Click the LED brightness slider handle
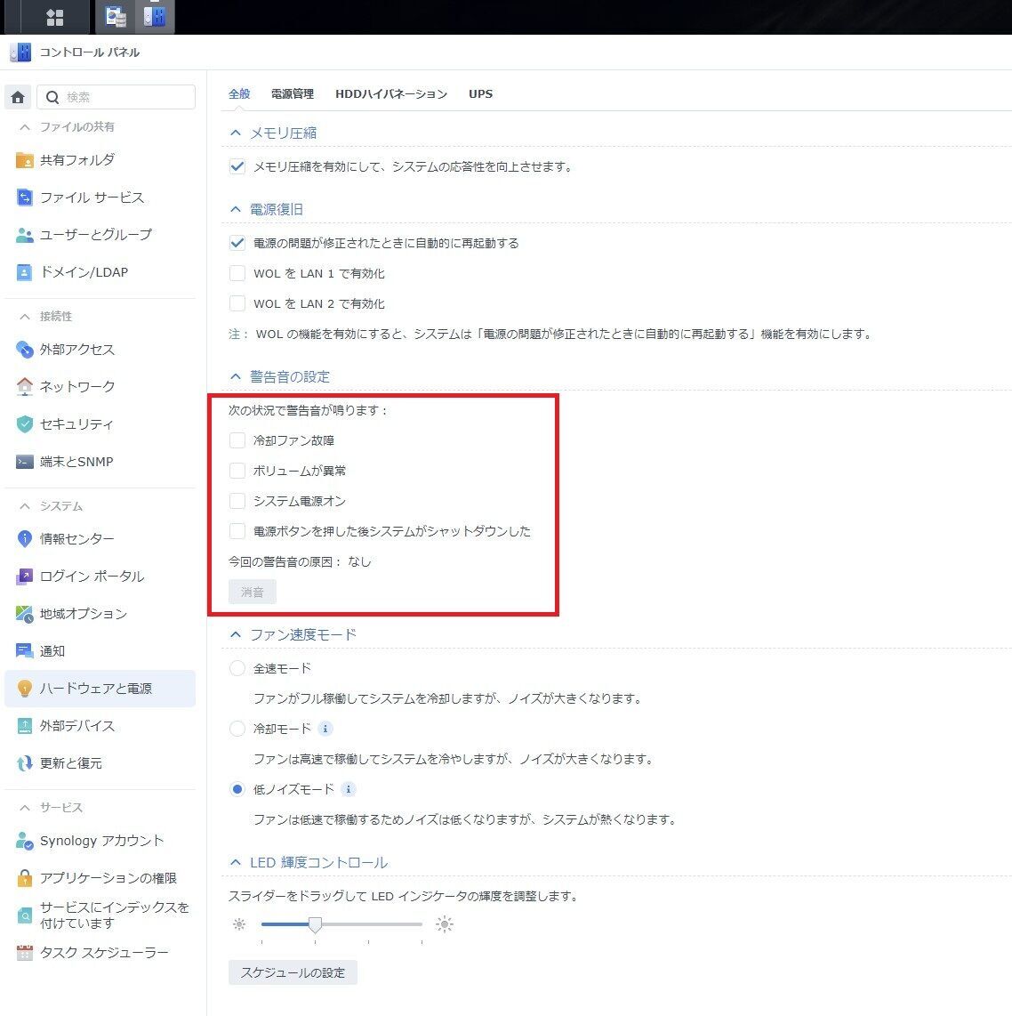The image size is (1012, 1016). [316, 924]
